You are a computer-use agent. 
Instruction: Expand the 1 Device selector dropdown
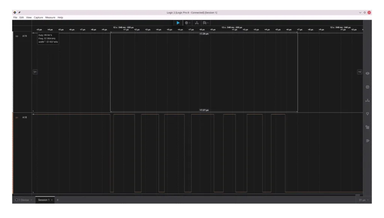pos(24,200)
